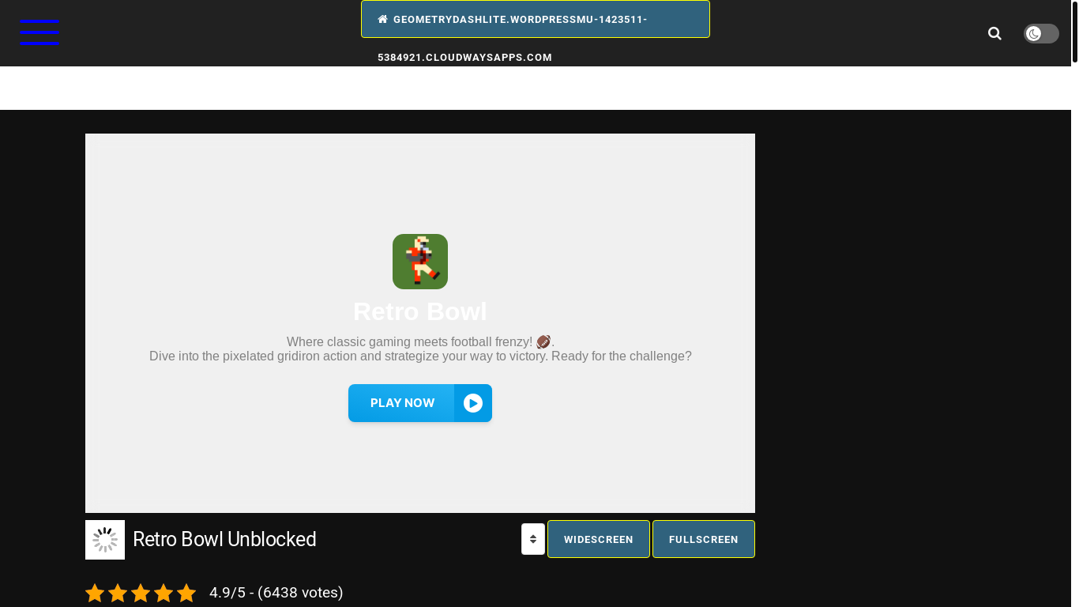Click the page vertical scrollbar
The height and width of the screenshot is (607, 1079).
click(1074, 32)
